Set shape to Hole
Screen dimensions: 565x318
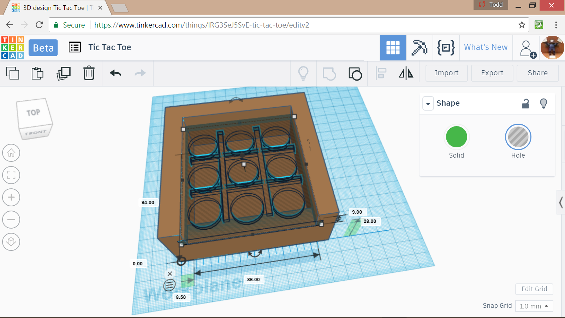(518, 137)
